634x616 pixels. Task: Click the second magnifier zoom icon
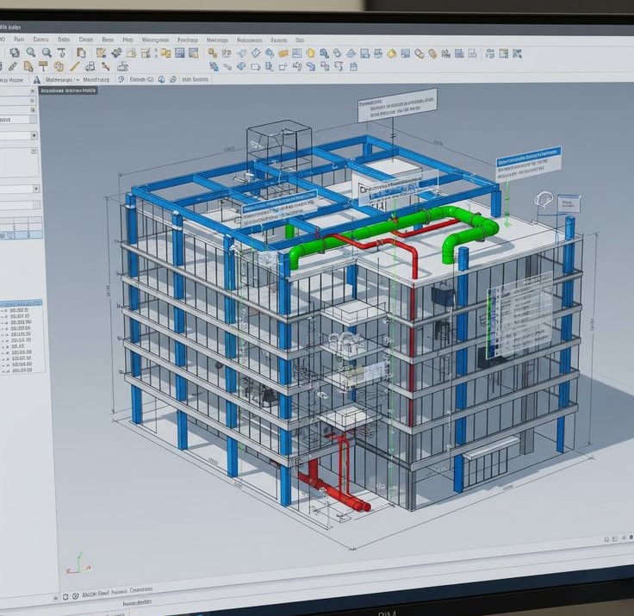pyautogui.click(x=47, y=53)
